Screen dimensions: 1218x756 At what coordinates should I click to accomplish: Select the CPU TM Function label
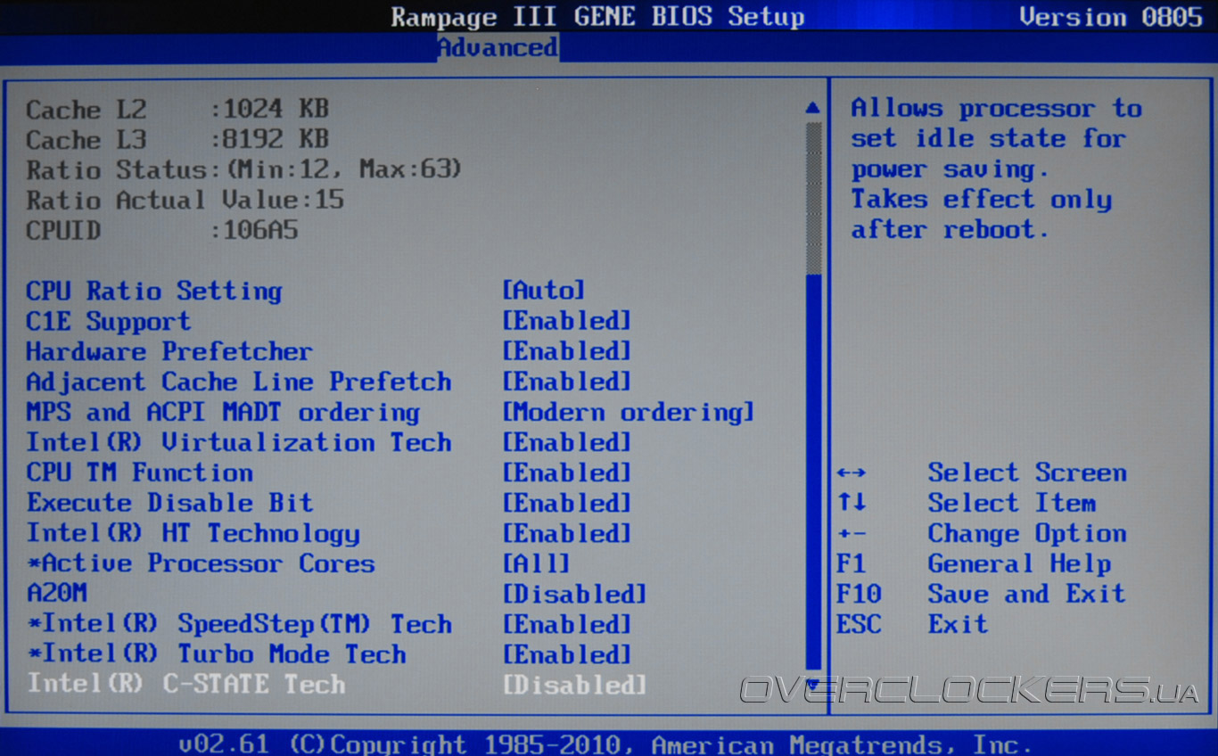[139, 472]
